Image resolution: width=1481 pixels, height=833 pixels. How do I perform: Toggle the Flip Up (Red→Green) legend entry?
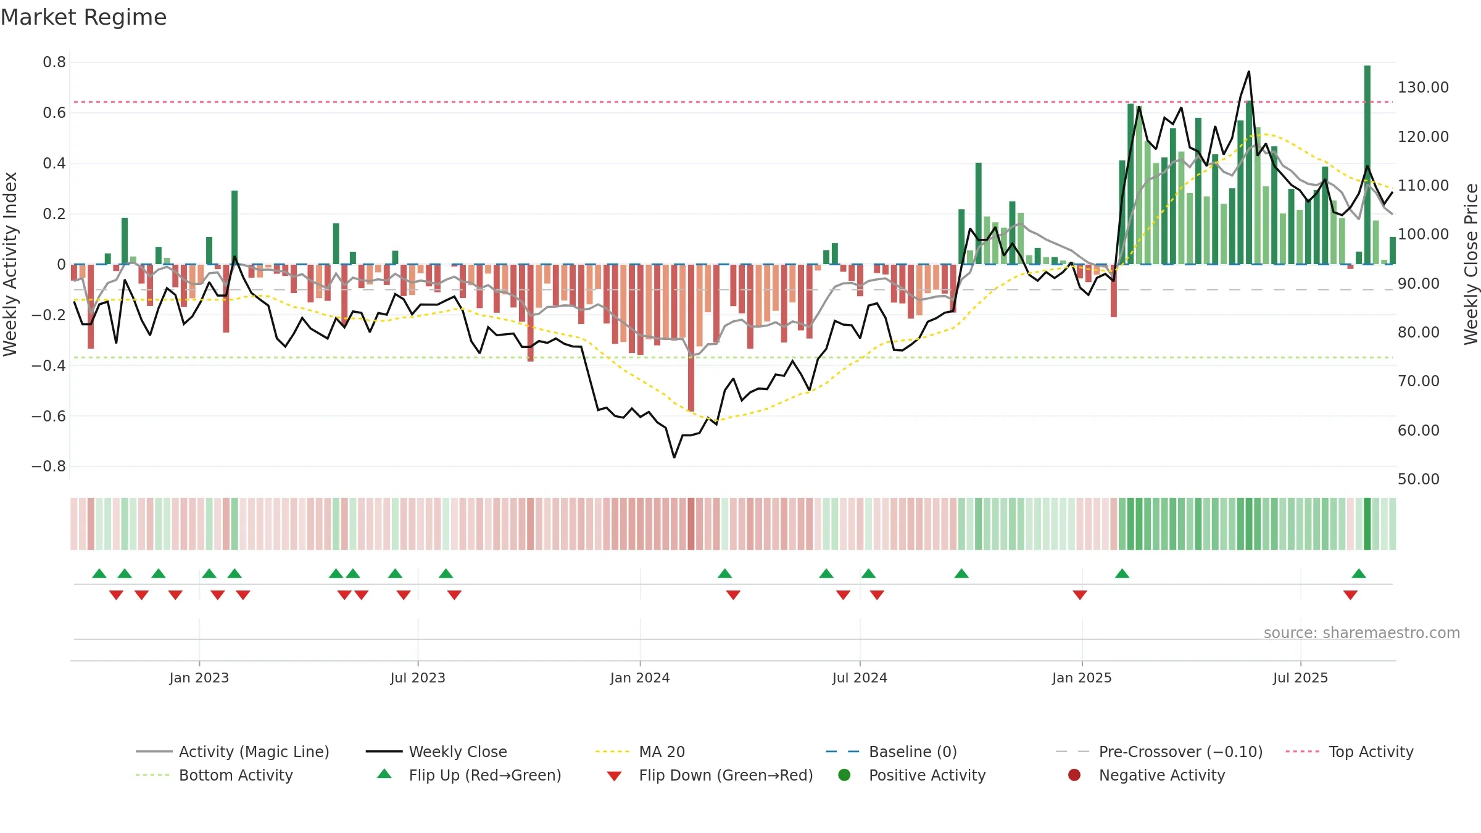469,775
